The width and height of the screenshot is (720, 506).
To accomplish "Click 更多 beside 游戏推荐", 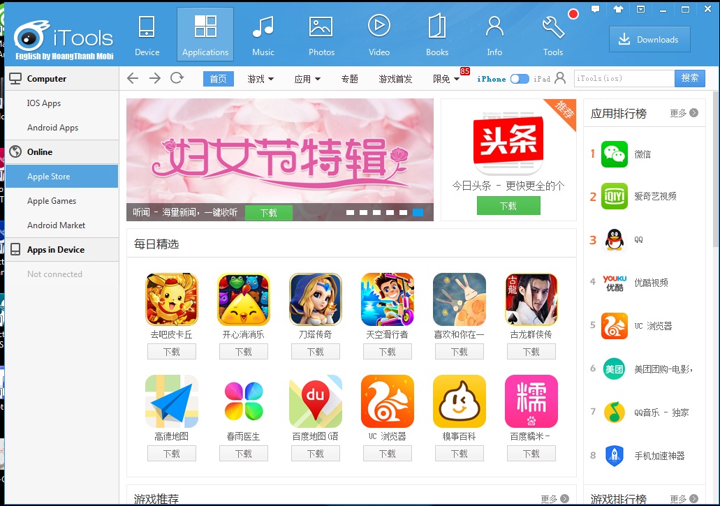I will click(554, 498).
